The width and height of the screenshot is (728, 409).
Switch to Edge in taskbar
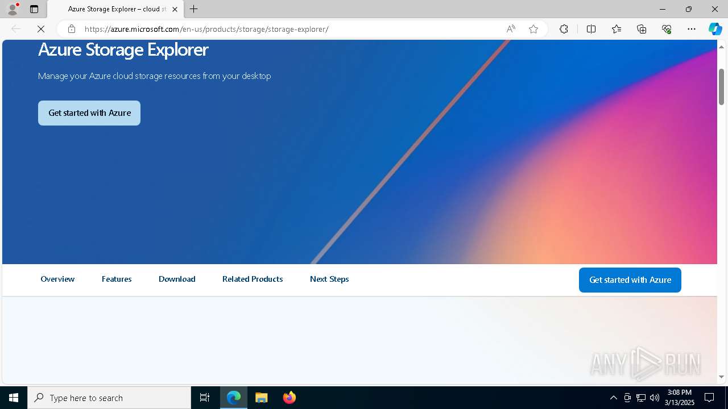point(234,398)
